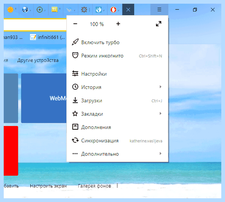
Task: Open three-dot options next to Галерея фонов
Action: 117,186
